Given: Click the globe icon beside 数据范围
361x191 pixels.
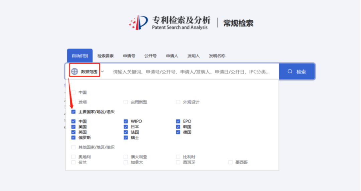Looking at the screenshot, I should tap(75, 71).
